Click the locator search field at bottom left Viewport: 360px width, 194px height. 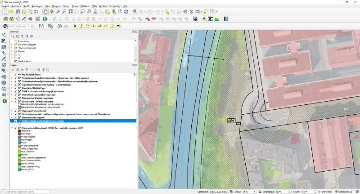[x=25, y=191]
